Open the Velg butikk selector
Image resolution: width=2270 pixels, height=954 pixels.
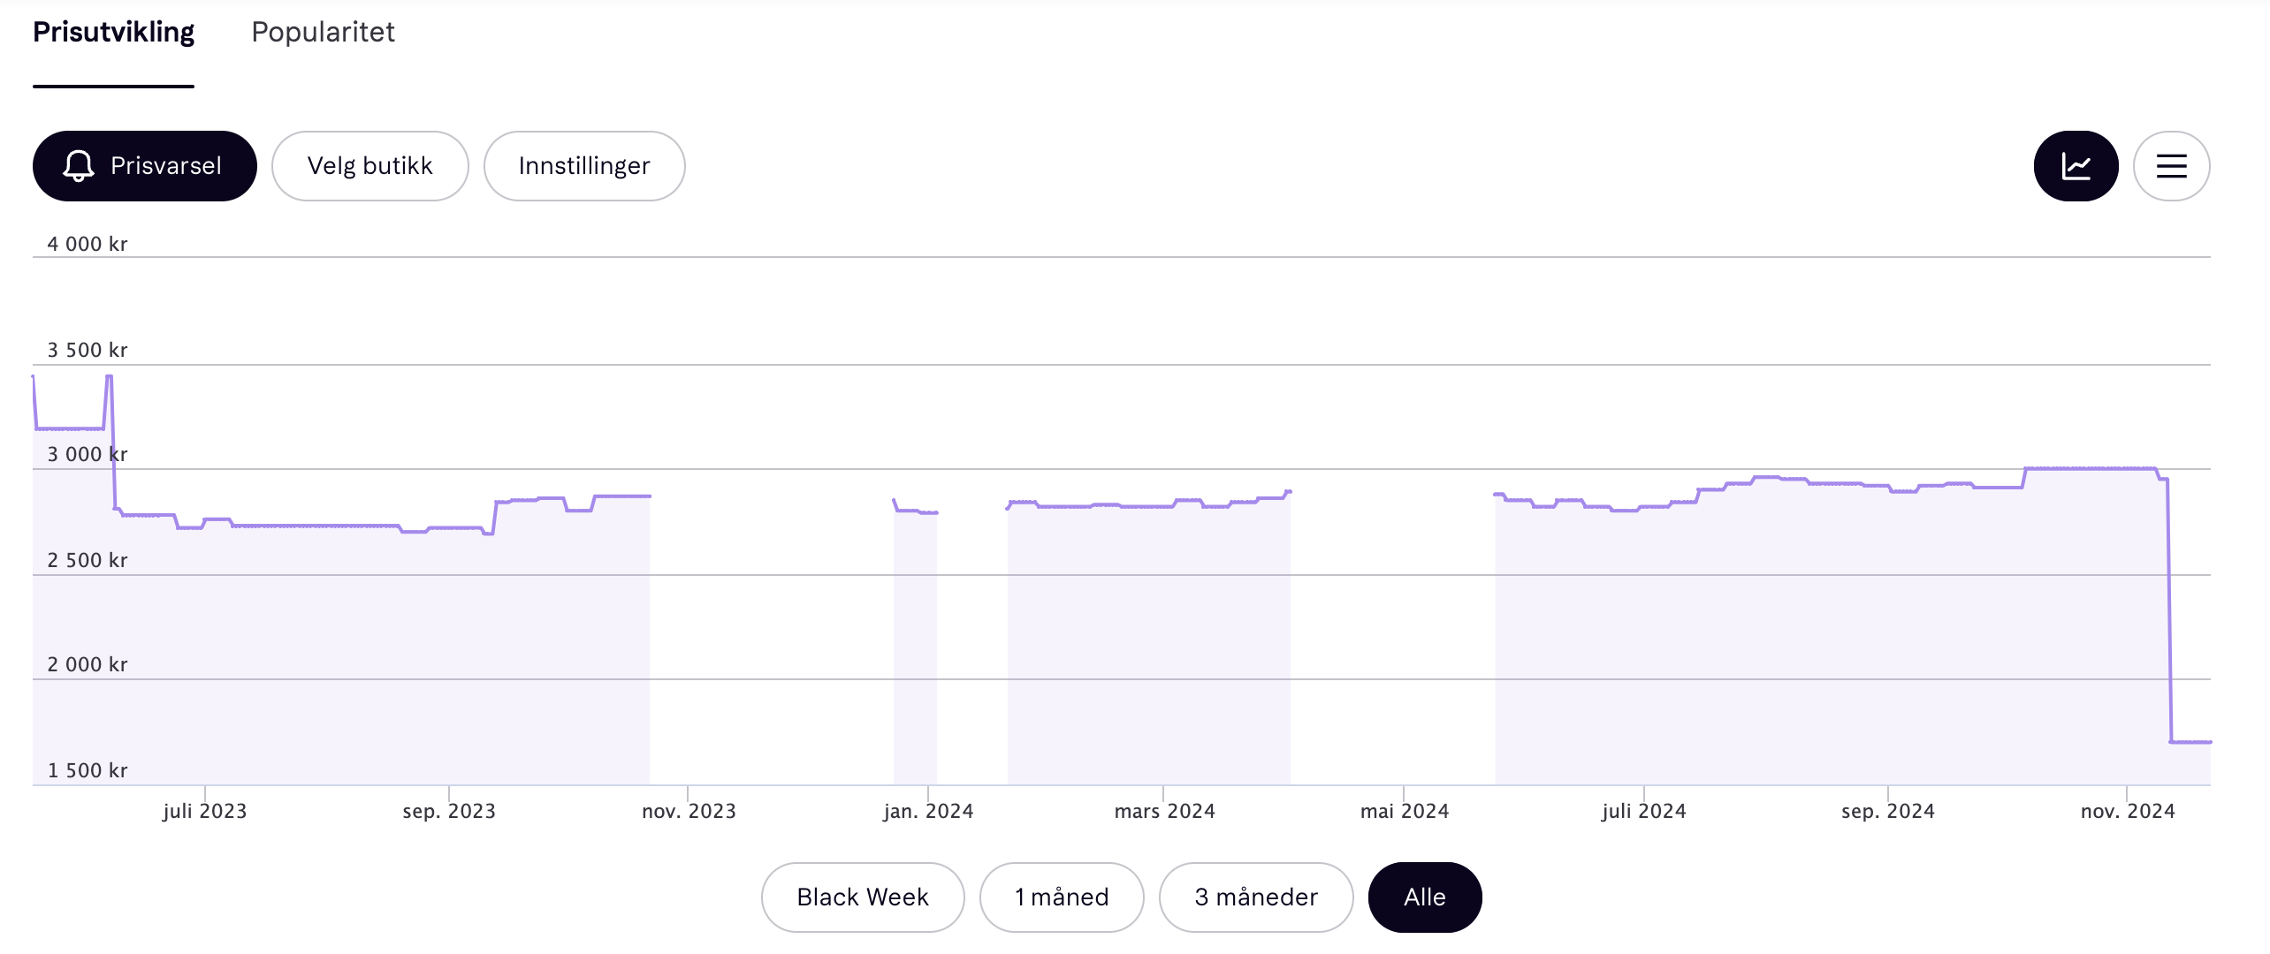369,166
